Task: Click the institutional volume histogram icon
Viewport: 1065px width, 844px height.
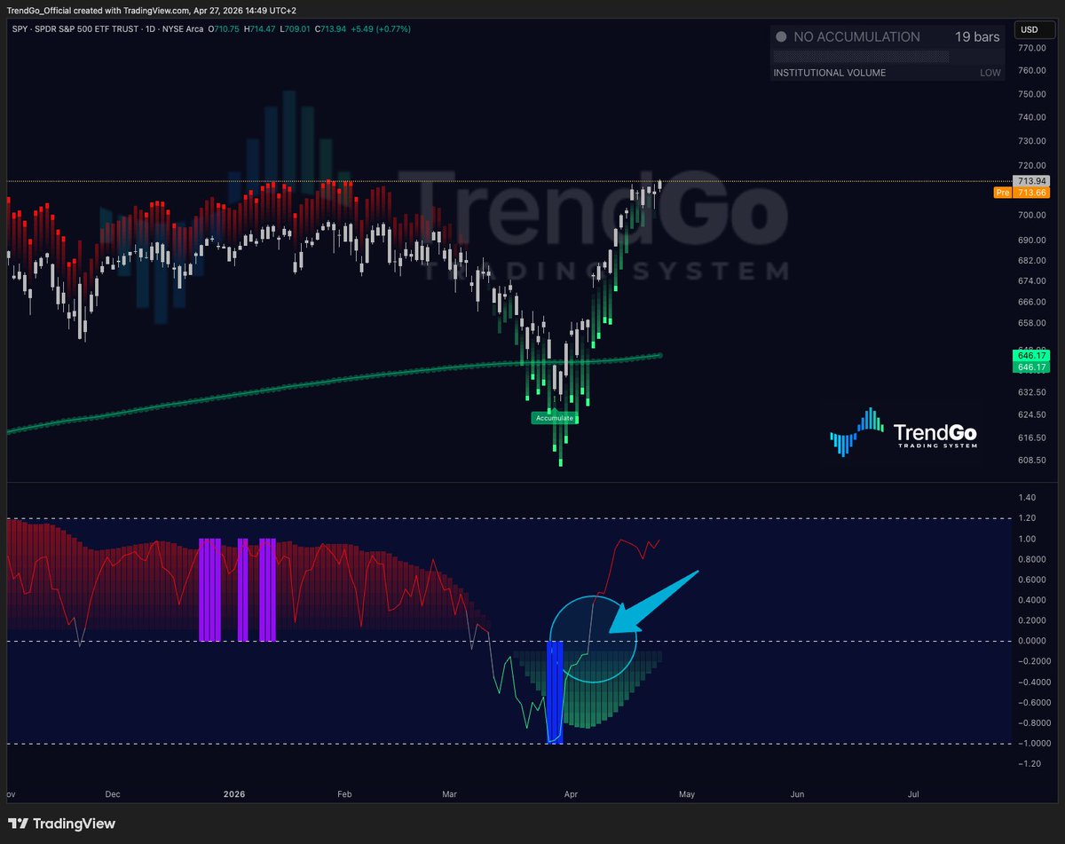Action: coord(861,55)
